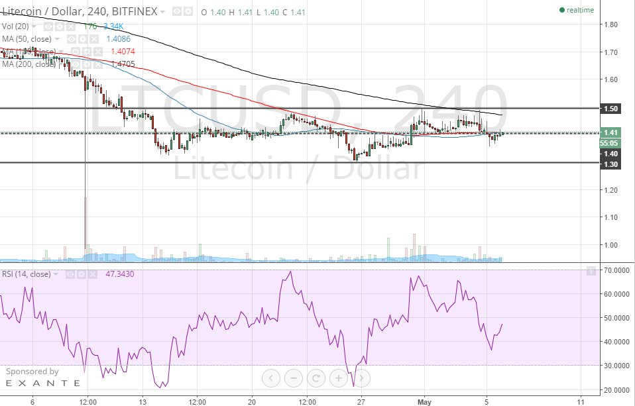Open the Sponsored by EXANTE link
This screenshot has width=635, height=406.
coord(42,378)
